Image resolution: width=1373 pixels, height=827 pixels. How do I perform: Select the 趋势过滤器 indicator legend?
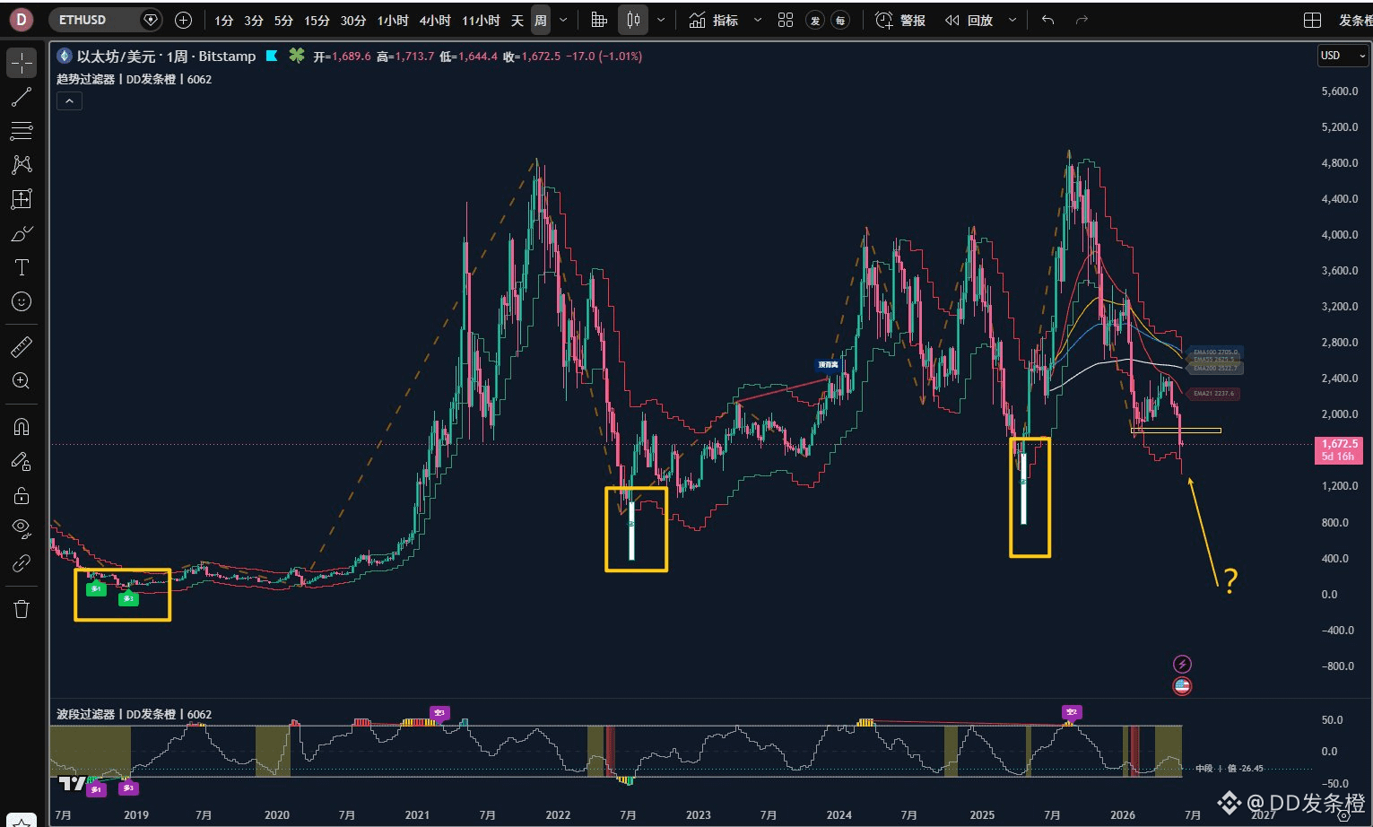pos(135,79)
